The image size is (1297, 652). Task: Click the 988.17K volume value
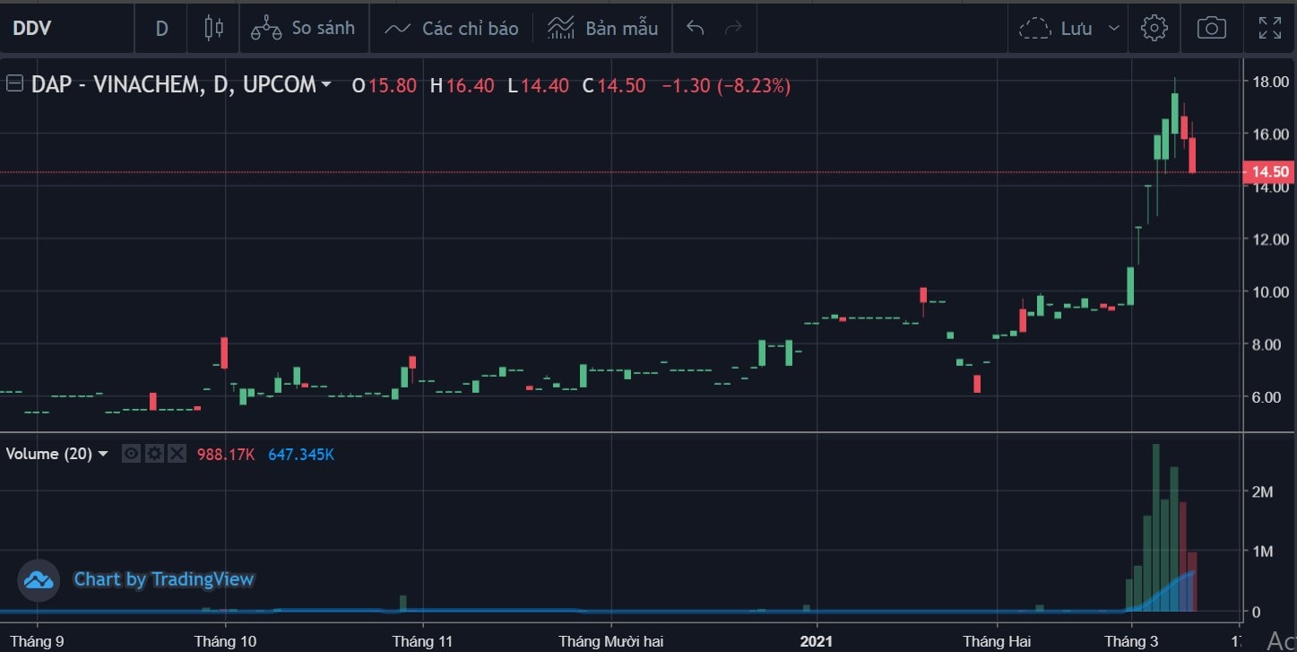[226, 455]
